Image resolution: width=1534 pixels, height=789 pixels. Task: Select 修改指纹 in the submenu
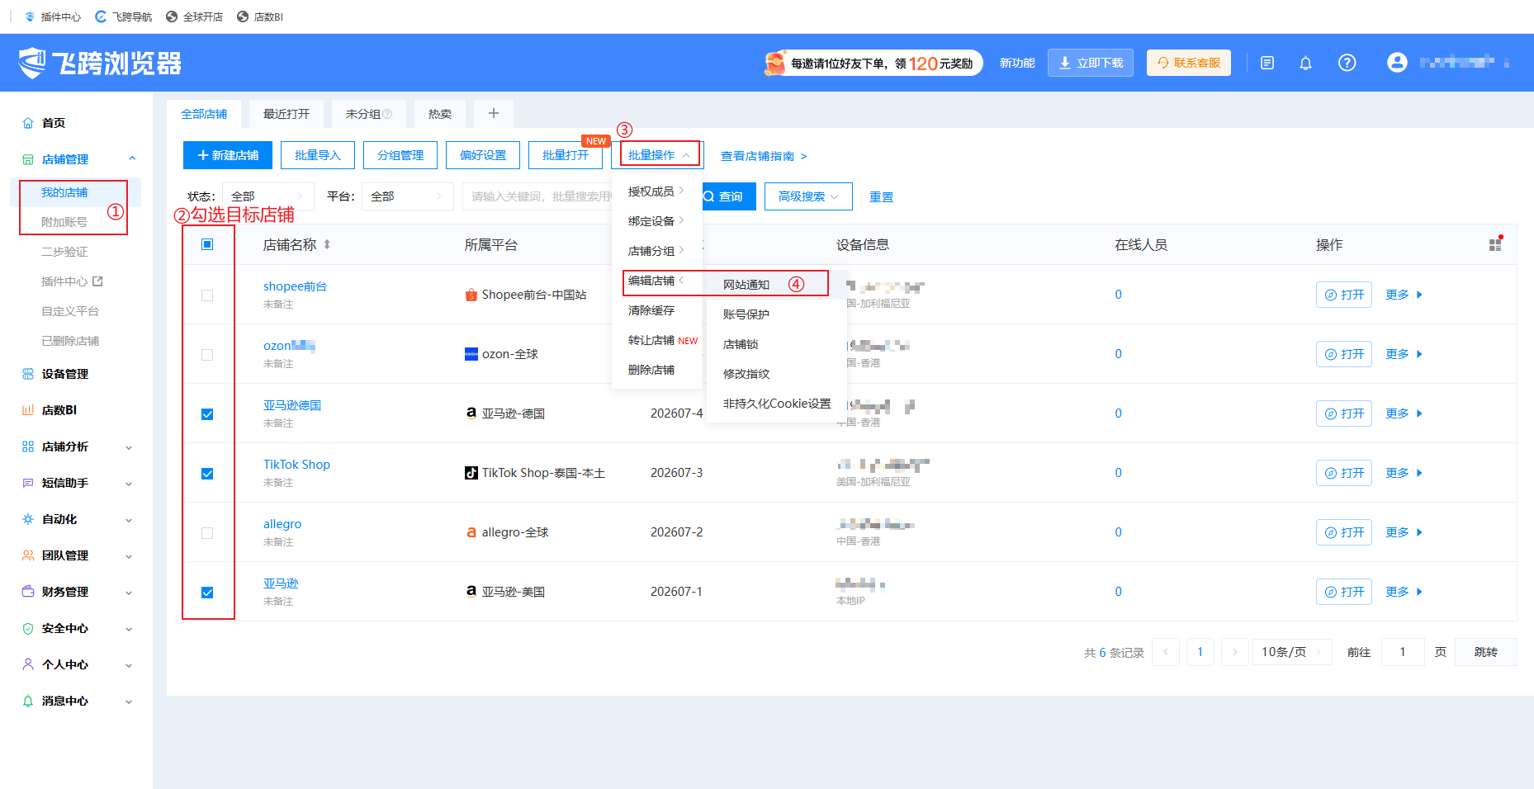click(x=746, y=374)
